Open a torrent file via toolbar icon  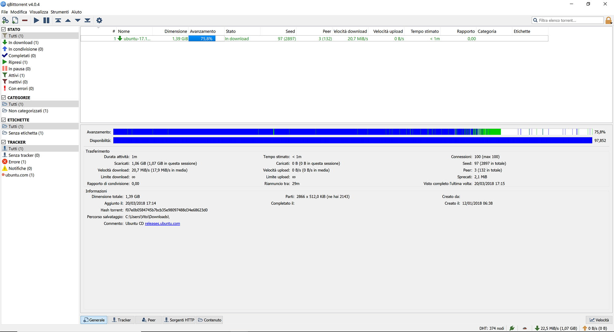15,20
